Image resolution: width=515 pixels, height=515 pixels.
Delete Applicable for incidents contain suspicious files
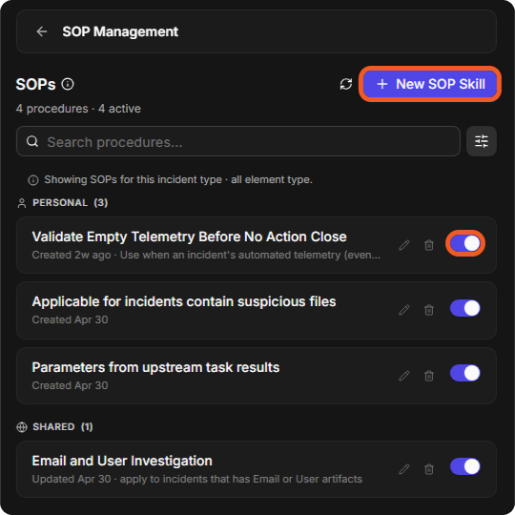pyautogui.click(x=429, y=310)
